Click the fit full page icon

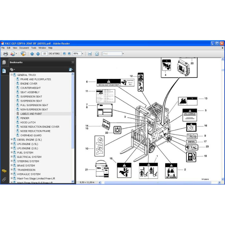point(97,54)
